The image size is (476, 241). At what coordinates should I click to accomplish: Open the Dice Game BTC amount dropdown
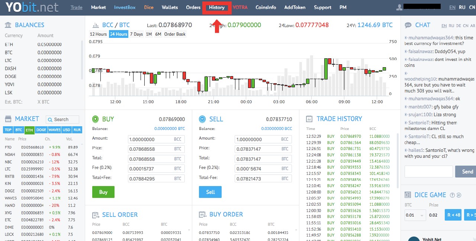[x=422, y=215]
